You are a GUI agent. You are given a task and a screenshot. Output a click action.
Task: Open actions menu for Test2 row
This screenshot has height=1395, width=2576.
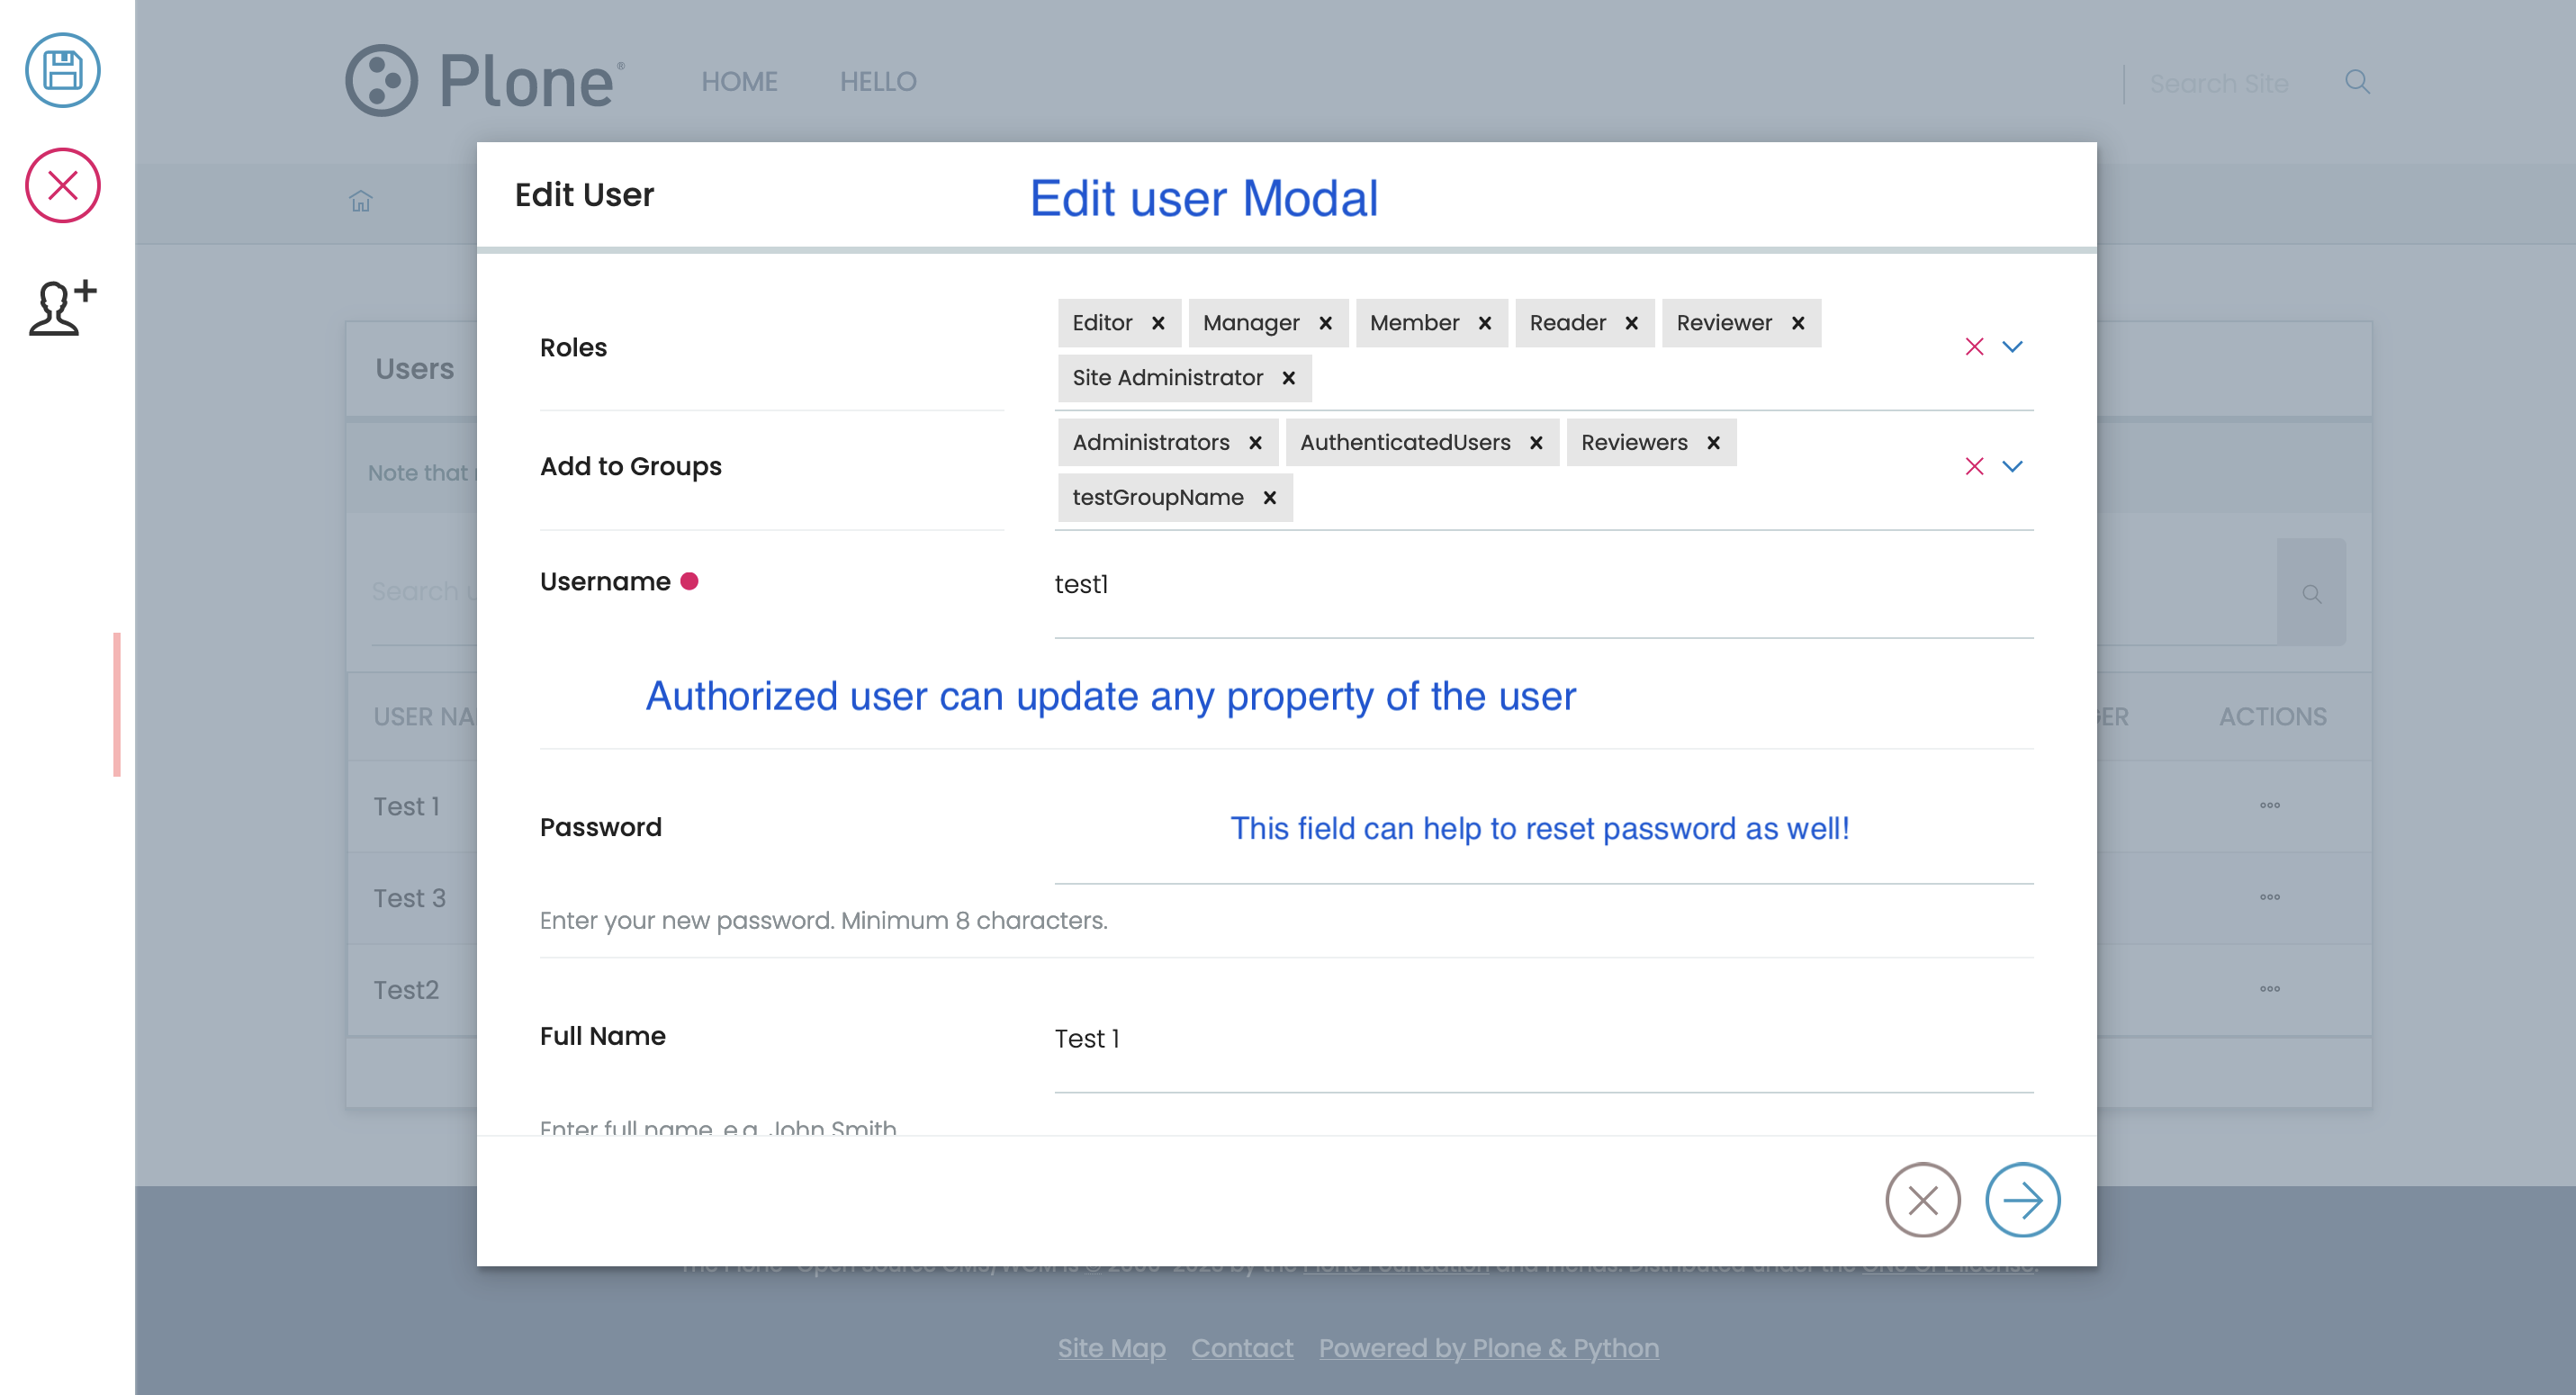coord(2269,990)
